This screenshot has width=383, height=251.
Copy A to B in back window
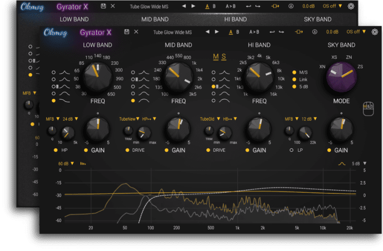[230, 6]
